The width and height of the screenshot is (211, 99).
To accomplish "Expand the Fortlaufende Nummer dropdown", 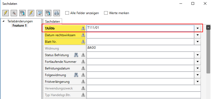I will tap(198, 62).
